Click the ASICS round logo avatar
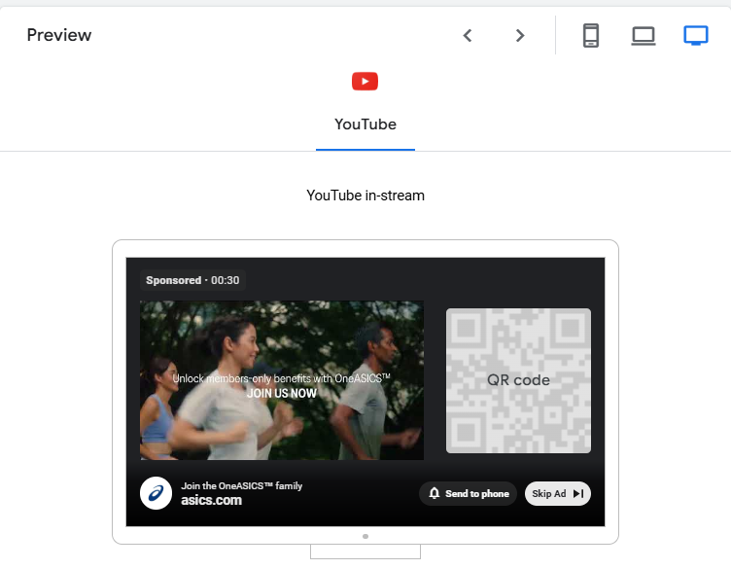The width and height of the screenshot is (731, 569). (x=157, y=493)
